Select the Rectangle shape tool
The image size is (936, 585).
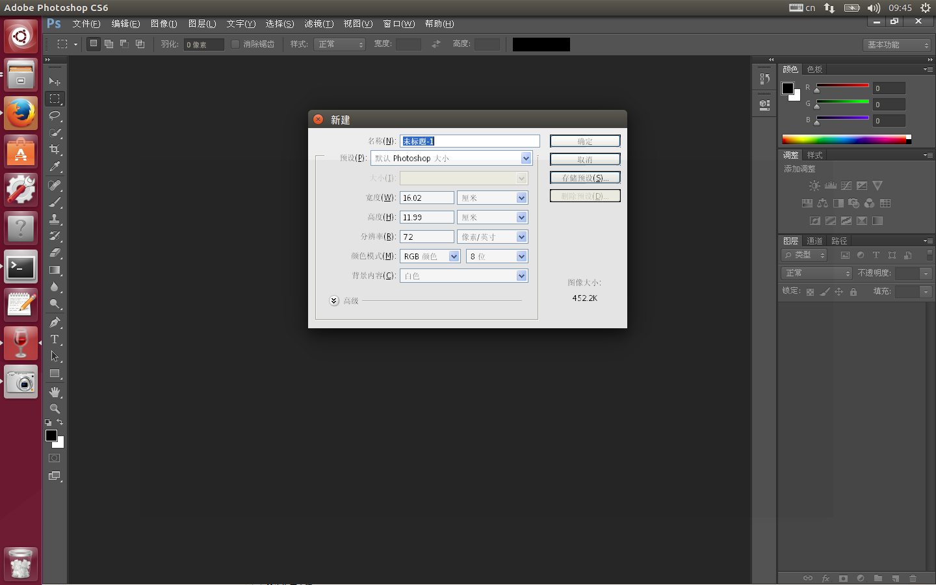tap(55, 374)
